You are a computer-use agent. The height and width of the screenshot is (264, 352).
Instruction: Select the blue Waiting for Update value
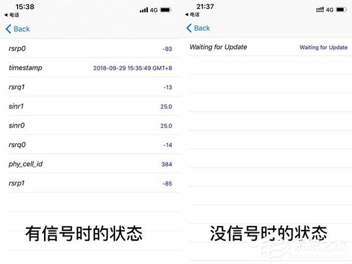tap(323, 48)
